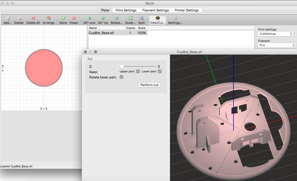Switch to the Filament Settings tab
This screenshot has width=297, height=181.
pyautogui.click(x=155, y=10)
